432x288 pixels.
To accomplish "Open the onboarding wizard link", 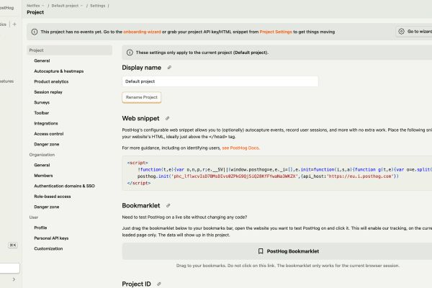I will coord(142,32).
